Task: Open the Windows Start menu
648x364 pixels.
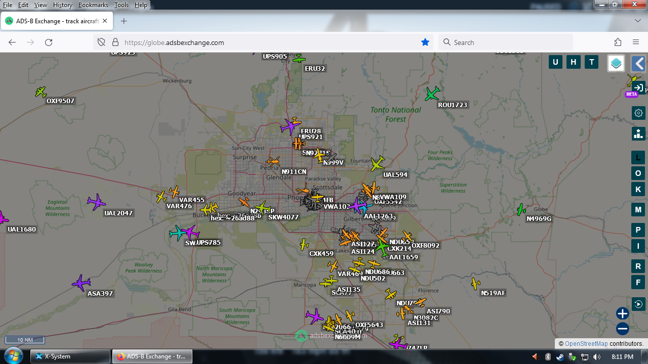Action: [13, 356]
